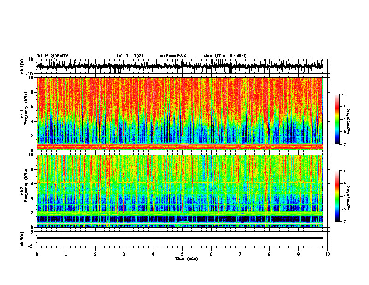Click the ch.2 "Frequency (kHz)" axis label
This screenshot has height=285, width=369.
coord(26,185)
